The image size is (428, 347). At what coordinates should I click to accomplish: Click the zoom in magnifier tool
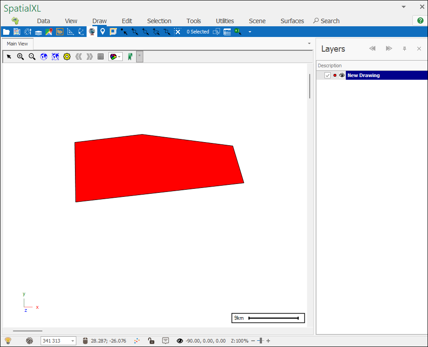click(x=21, y=57)
